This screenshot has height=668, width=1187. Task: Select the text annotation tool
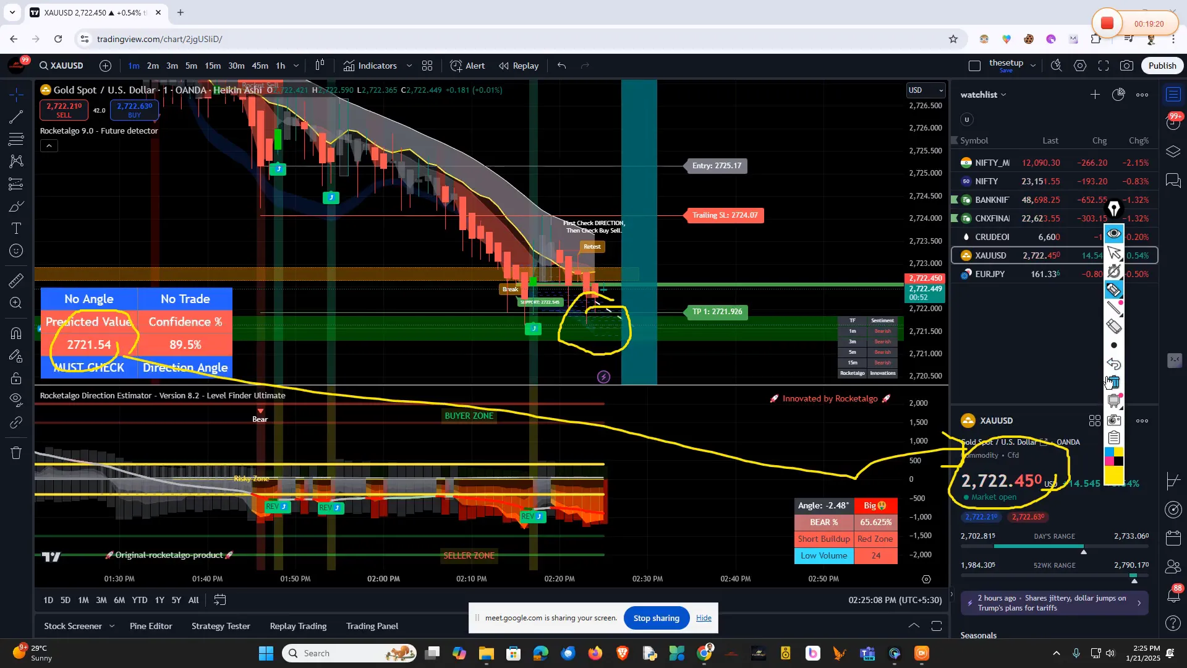pyautogui.click(x=17, y=228)
